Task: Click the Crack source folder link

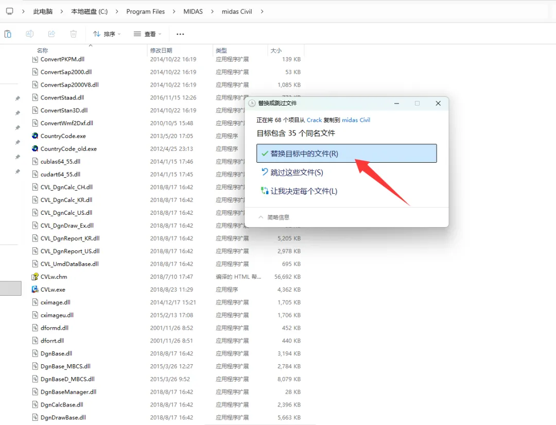Action: [314, 120]
